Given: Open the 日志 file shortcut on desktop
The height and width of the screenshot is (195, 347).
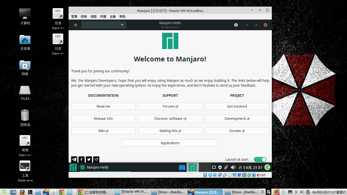Looking at the screenshot, I should pos(58,44).
